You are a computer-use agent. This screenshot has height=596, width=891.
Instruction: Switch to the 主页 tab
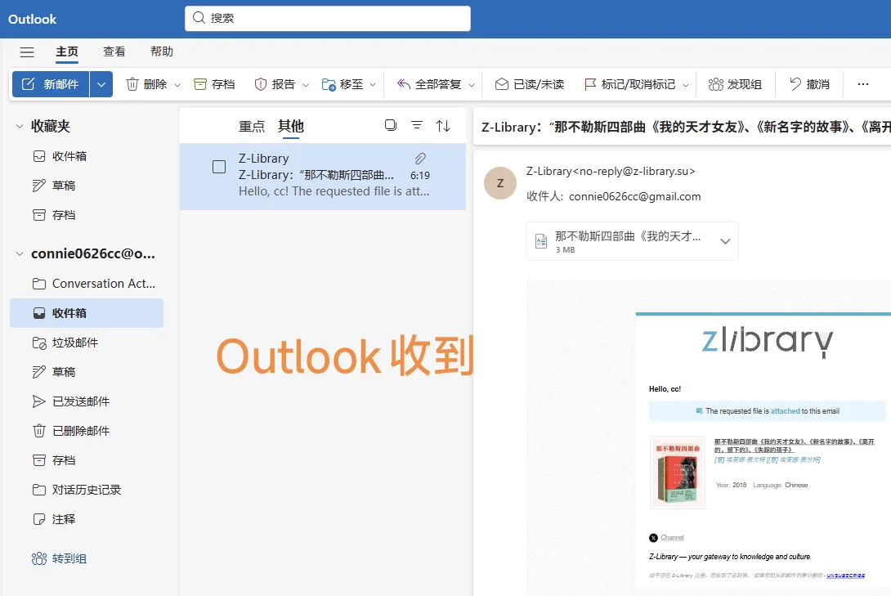click(x=67, y=52)
